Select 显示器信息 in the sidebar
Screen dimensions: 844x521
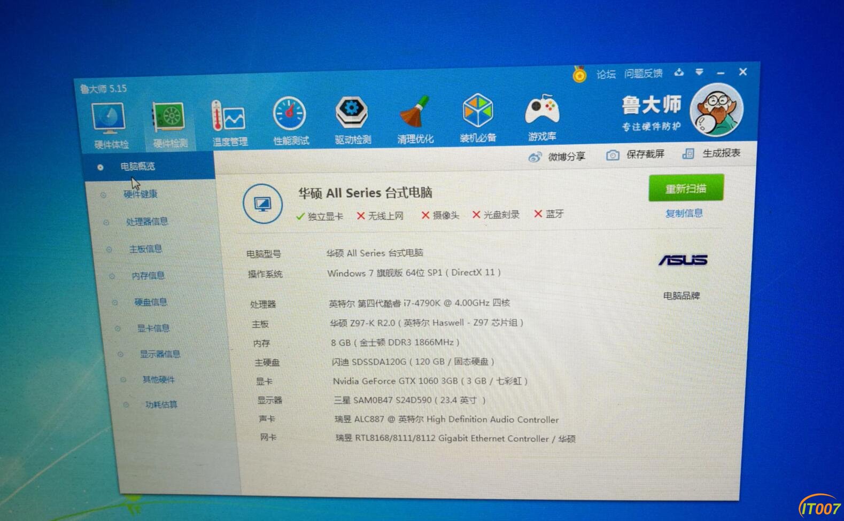pyautogui.click(x=160, y=354)
